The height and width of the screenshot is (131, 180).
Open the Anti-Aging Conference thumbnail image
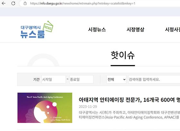45,108
